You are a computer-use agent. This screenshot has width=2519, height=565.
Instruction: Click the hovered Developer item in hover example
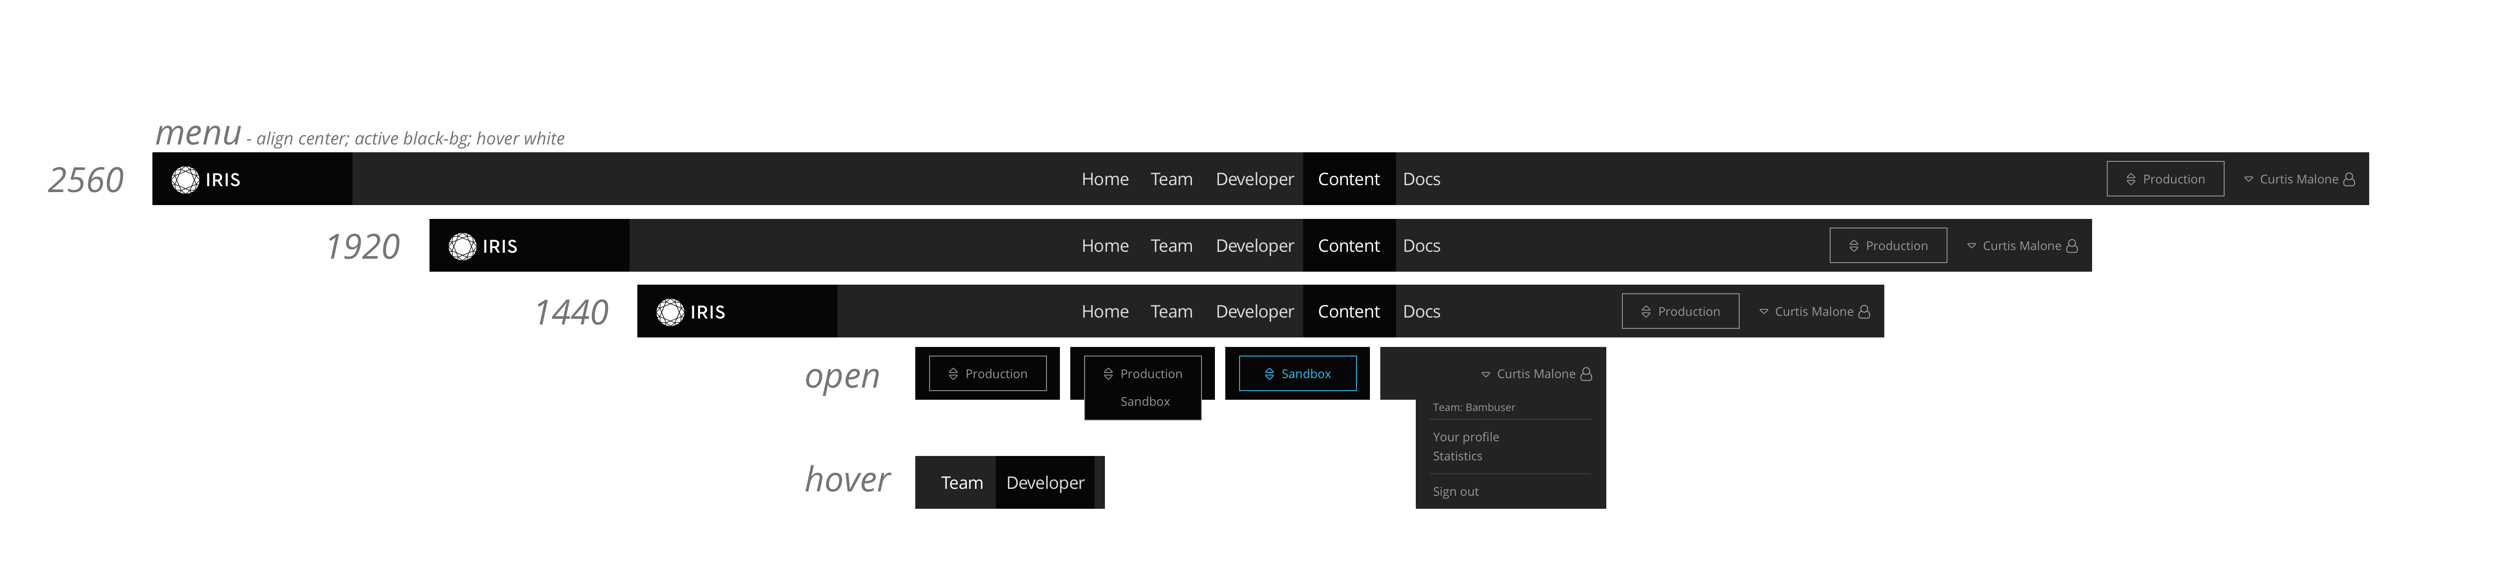coord(1044,483)
